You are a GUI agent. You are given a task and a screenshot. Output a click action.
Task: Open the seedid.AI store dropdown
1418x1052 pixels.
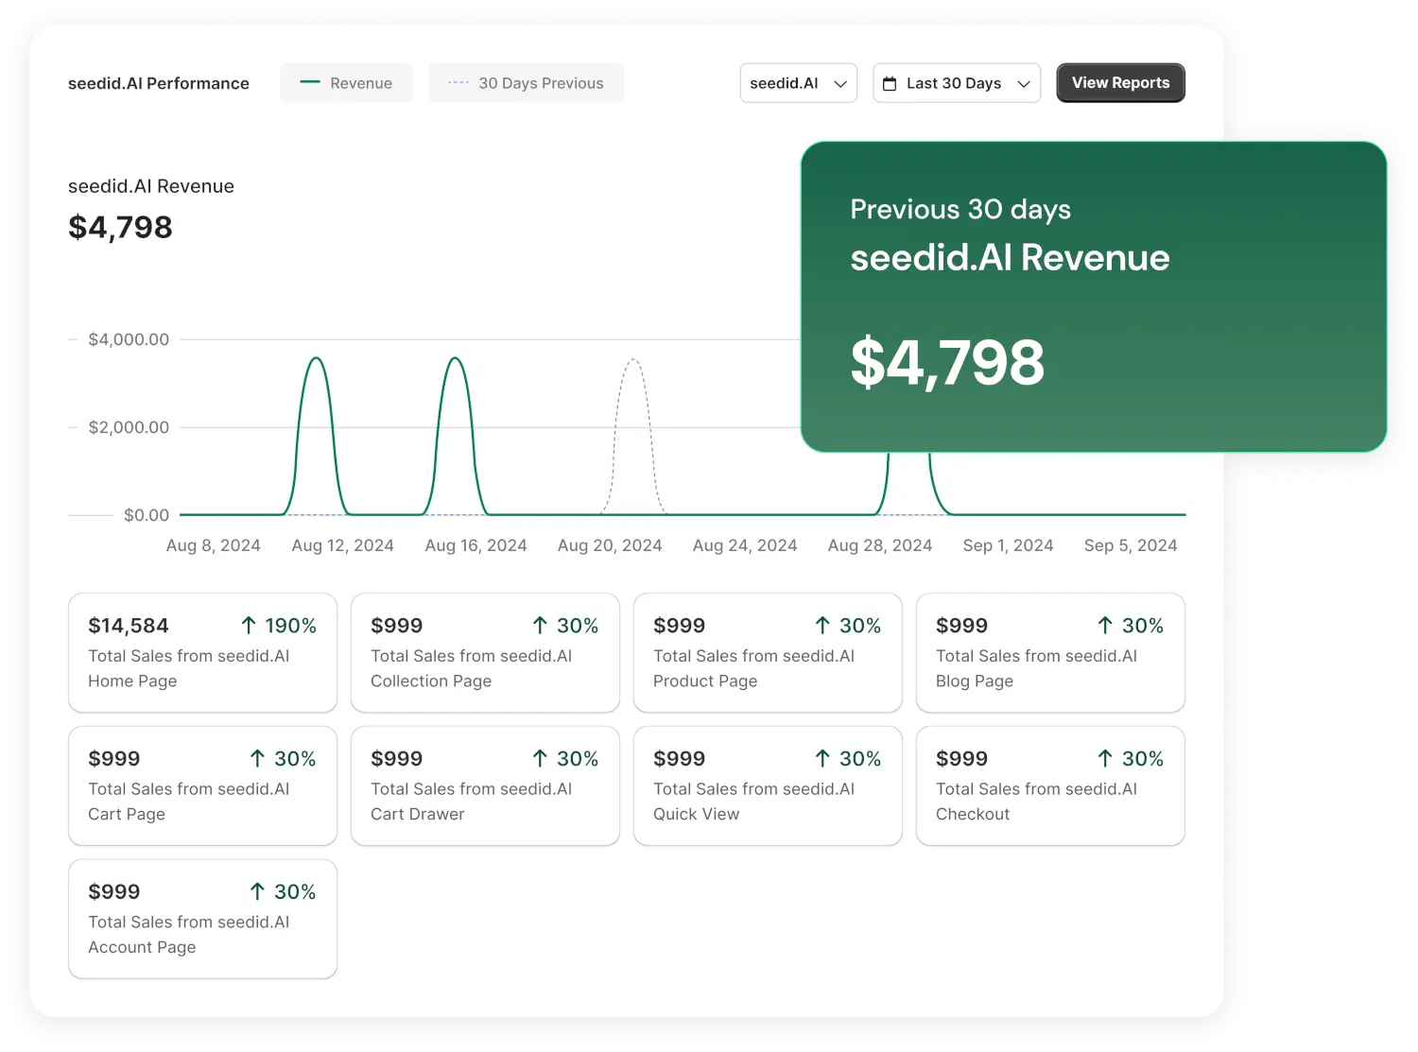coord(798,83)
